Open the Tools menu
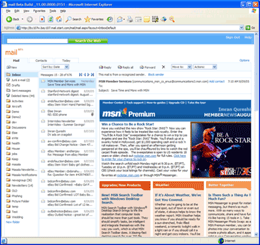260x245 pixels. click(x=53, y=11)
